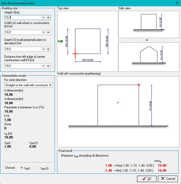Click the red cross marker in top view
The height and width of the screenshot is (184, 181).
75,54
